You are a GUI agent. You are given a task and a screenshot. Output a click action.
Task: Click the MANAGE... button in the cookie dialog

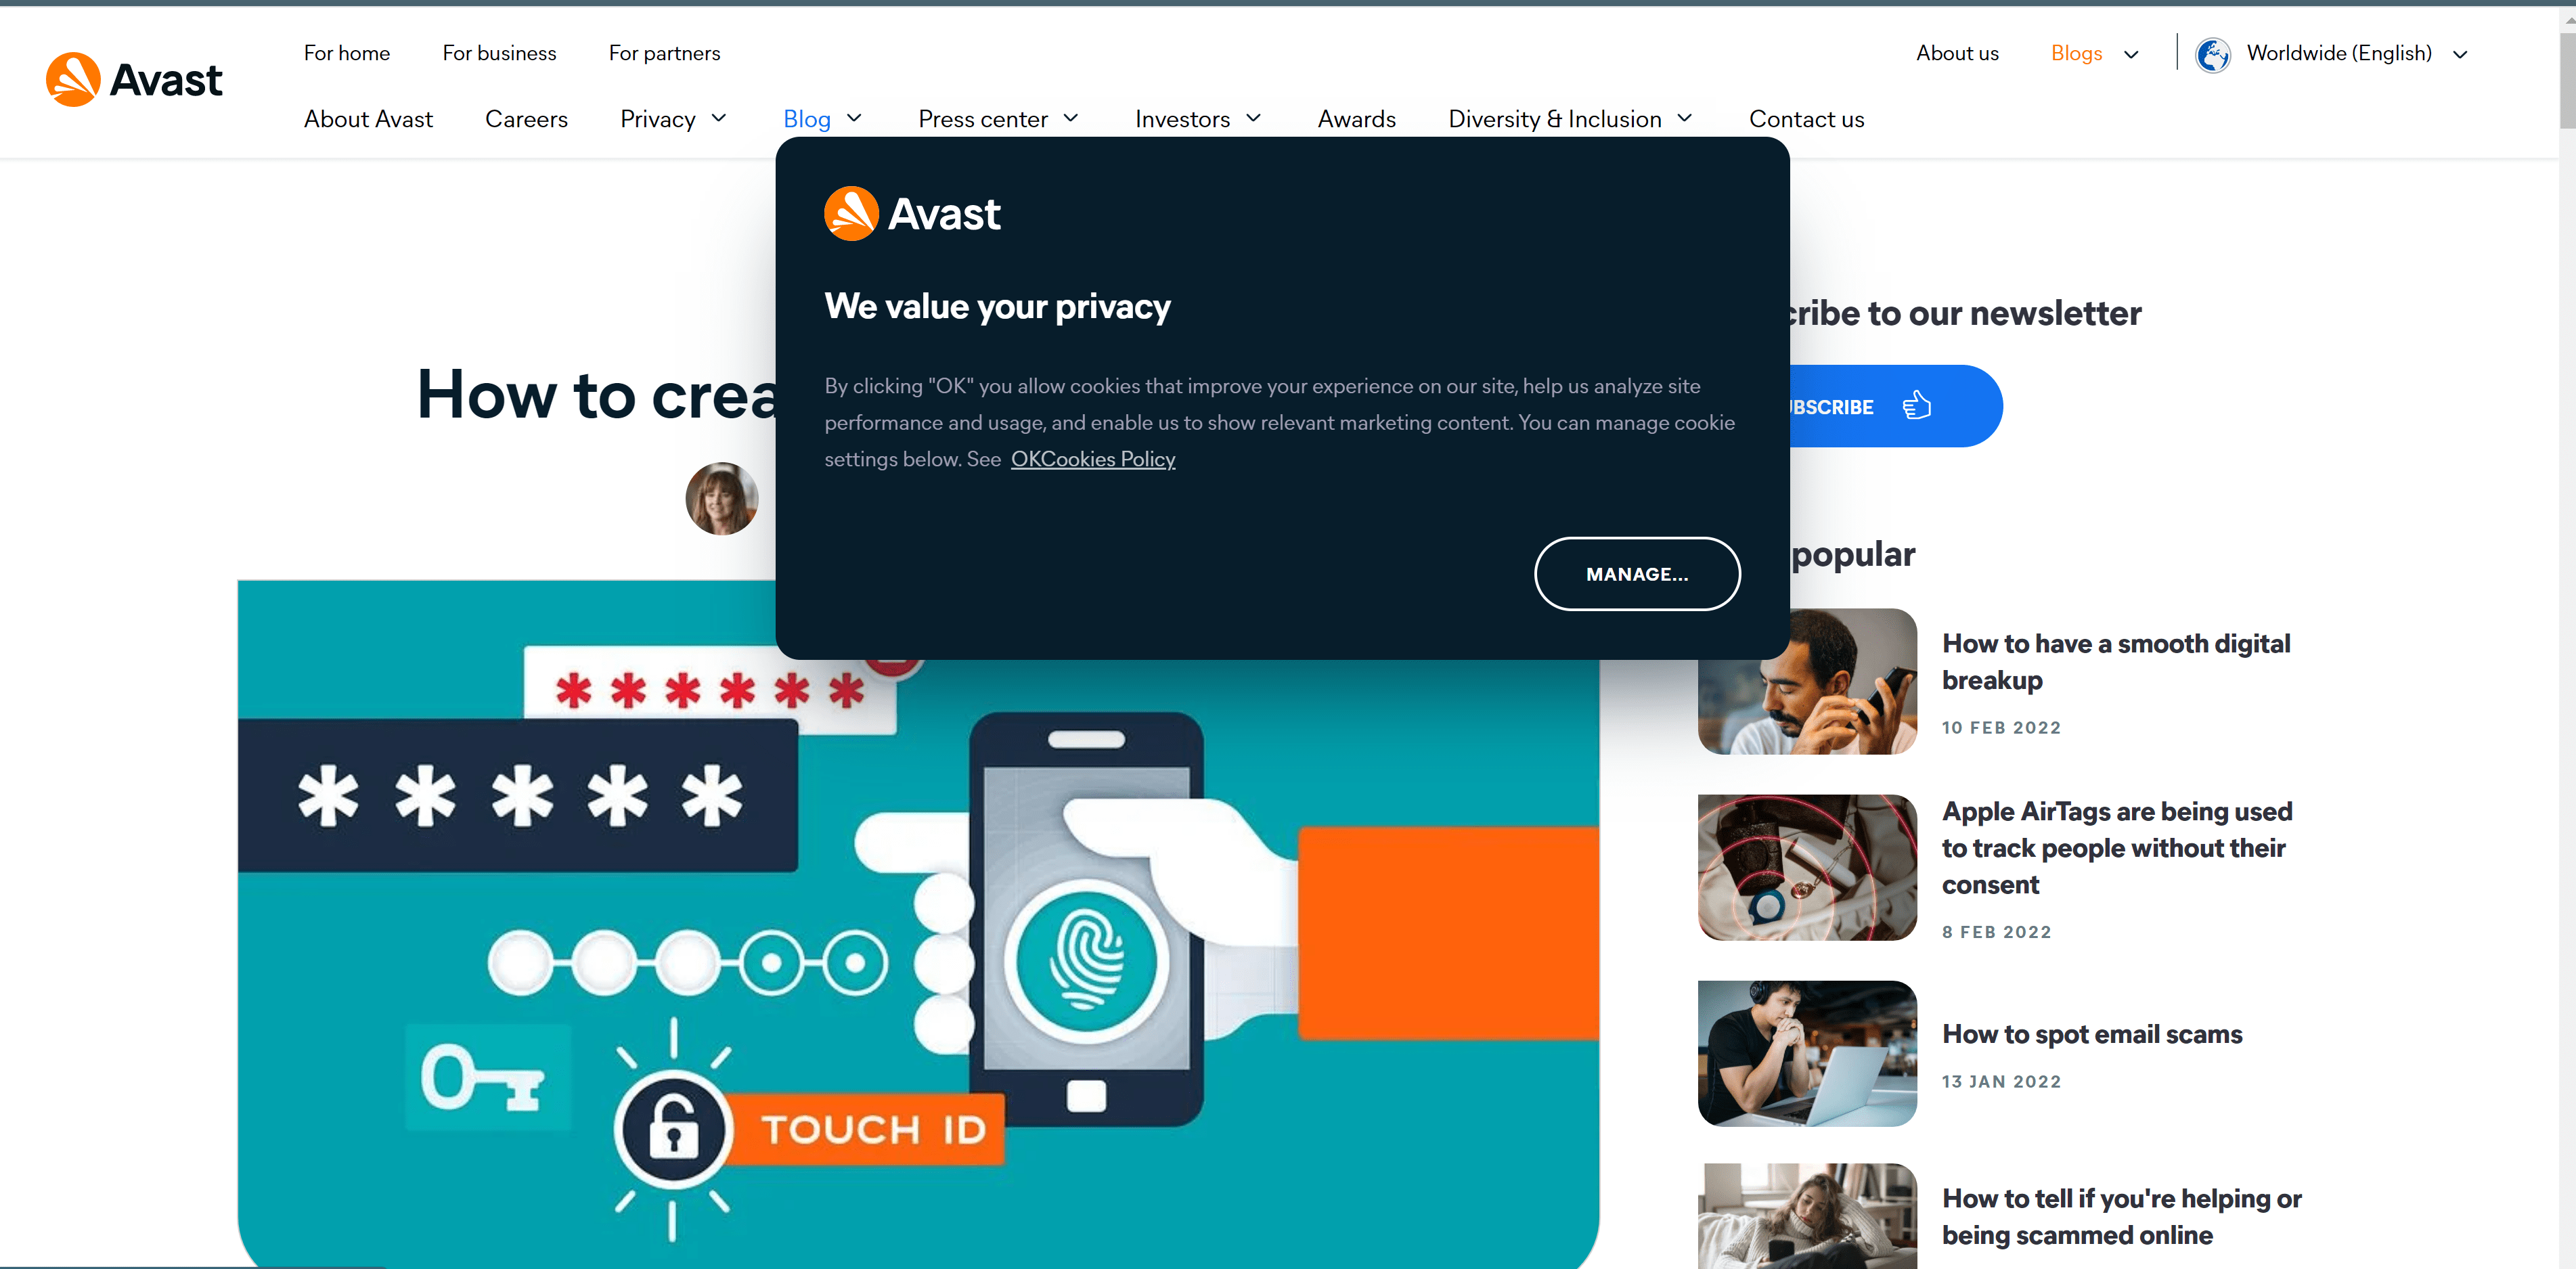coord(1637,574)
